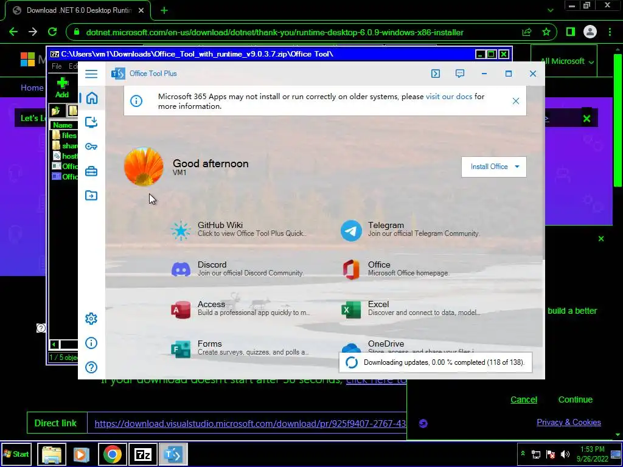
Task: Click Cancel in the cookie dialog
Action: [x=524, y=400]
